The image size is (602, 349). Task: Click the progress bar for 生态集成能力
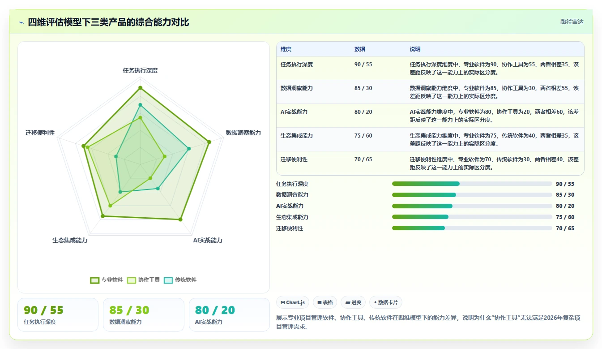pos(472,217)
